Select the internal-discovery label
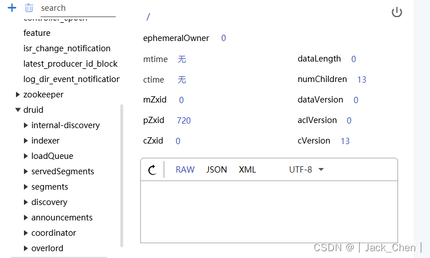Viewport: 430px width, 258px height. click(66, 125)
